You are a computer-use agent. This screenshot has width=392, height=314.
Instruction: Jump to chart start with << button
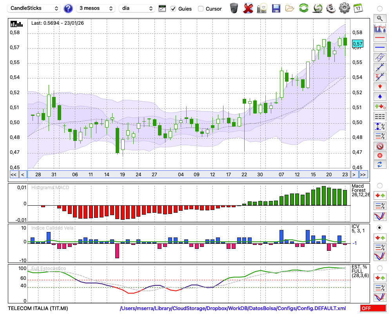point(13,175)
